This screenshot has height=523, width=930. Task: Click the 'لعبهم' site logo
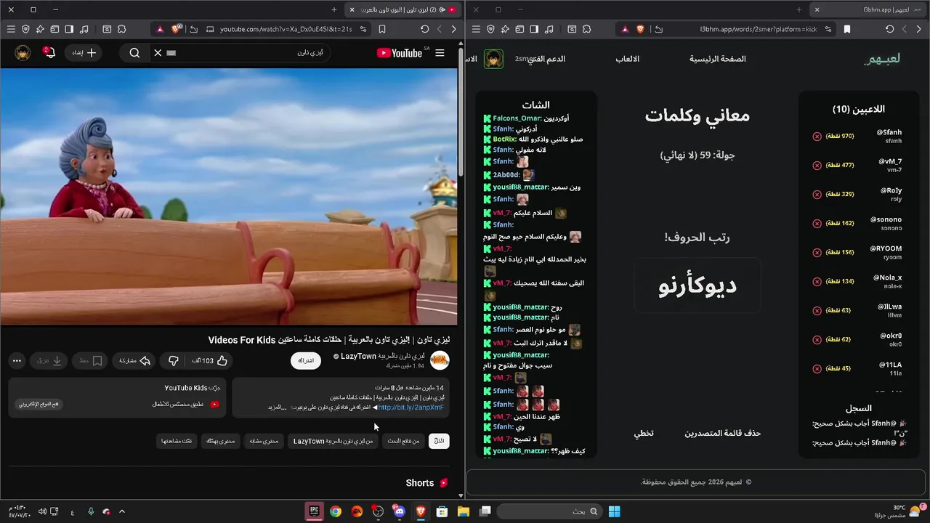(x=882, y=59)
